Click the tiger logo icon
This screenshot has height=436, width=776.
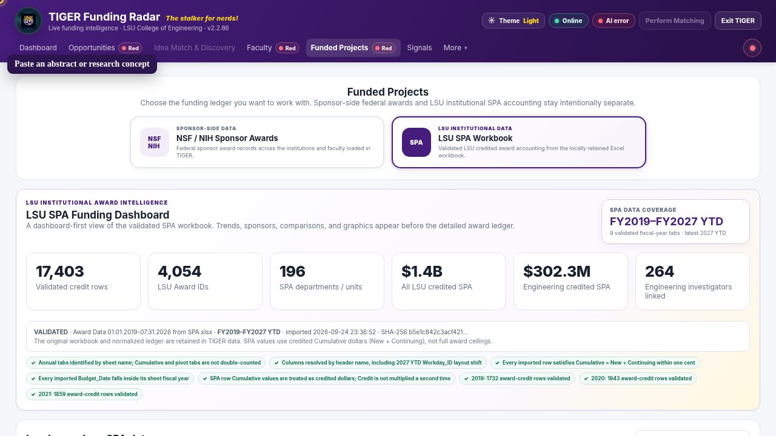pos(28,21)
